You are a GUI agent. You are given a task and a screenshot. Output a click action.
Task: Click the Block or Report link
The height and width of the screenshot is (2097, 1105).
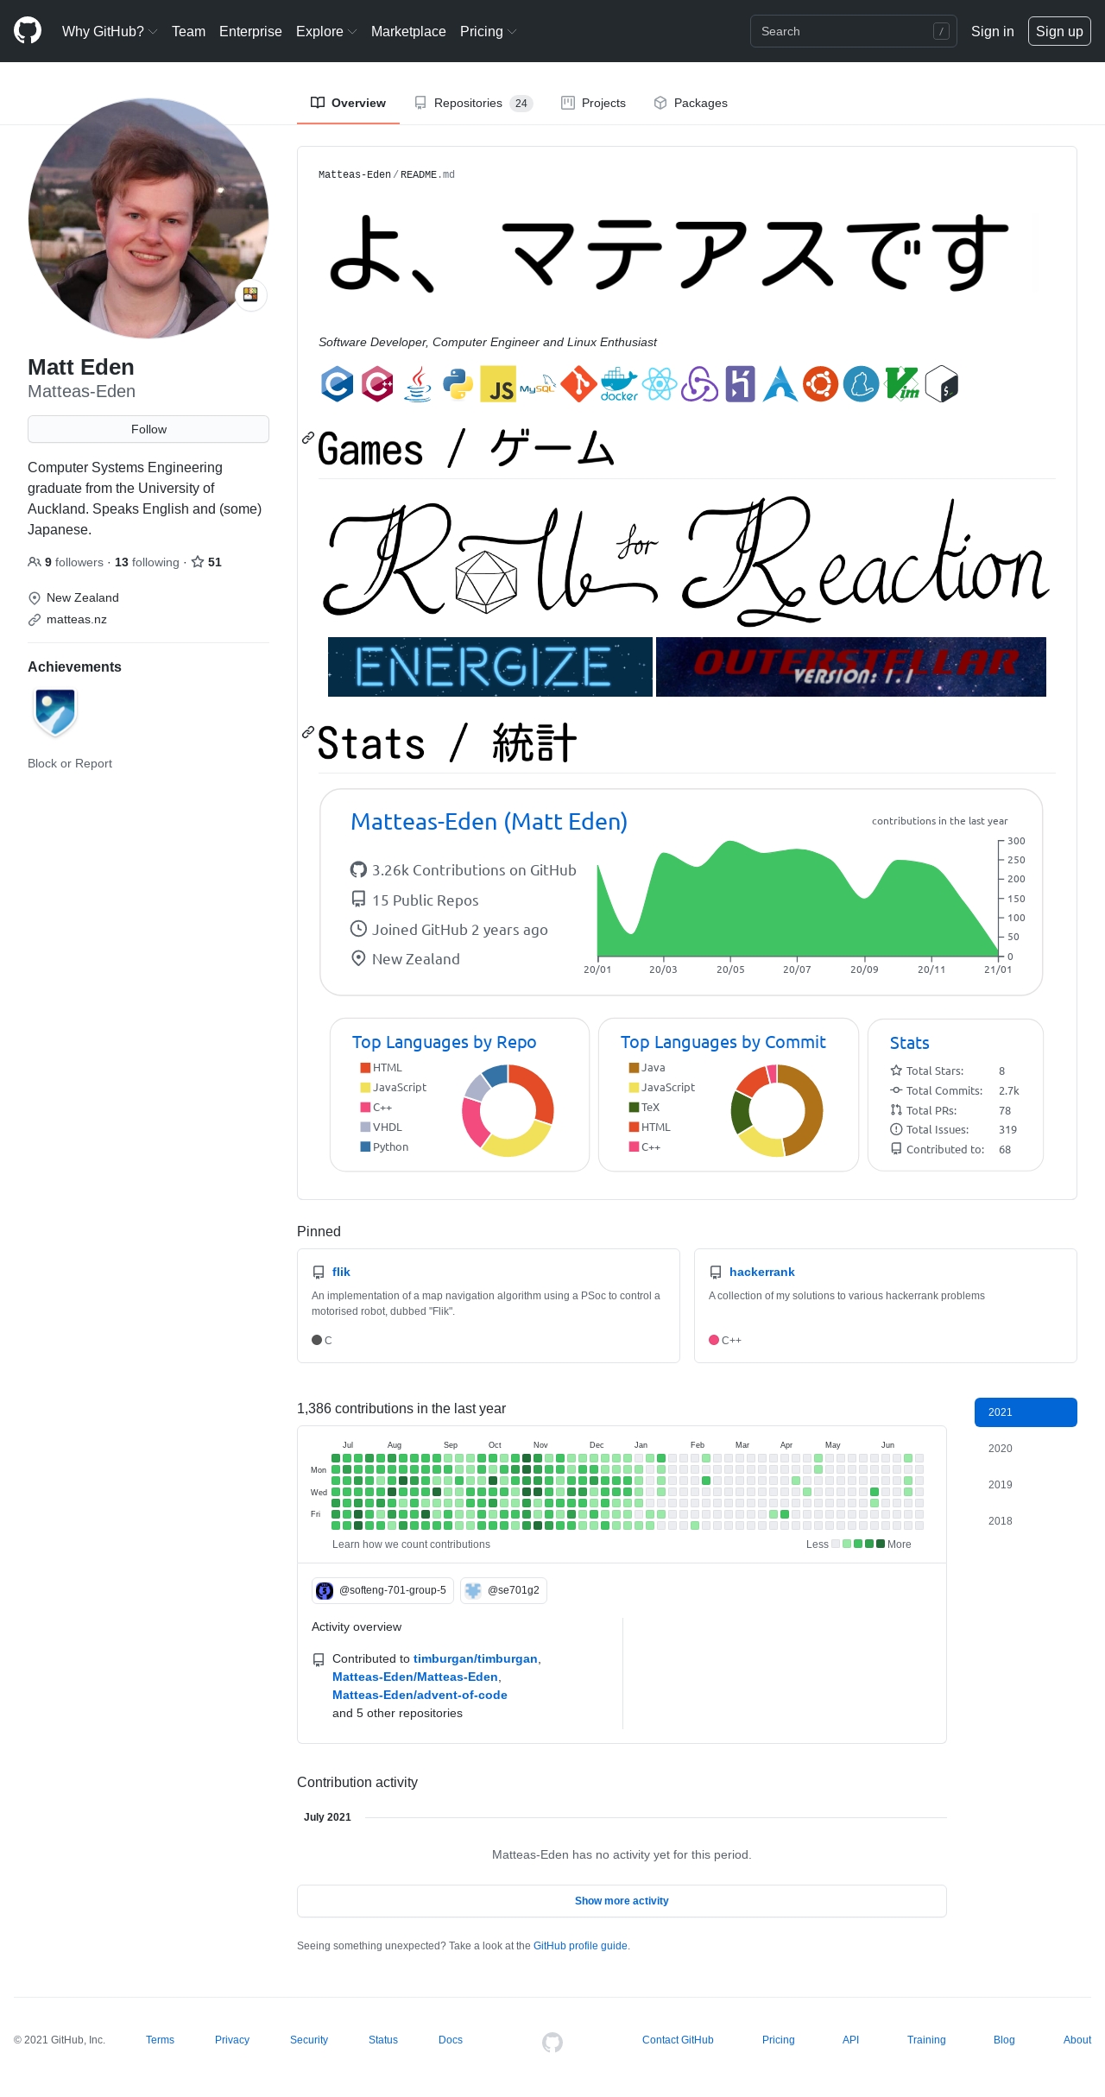pyautogui.click(x=70, y=763)
